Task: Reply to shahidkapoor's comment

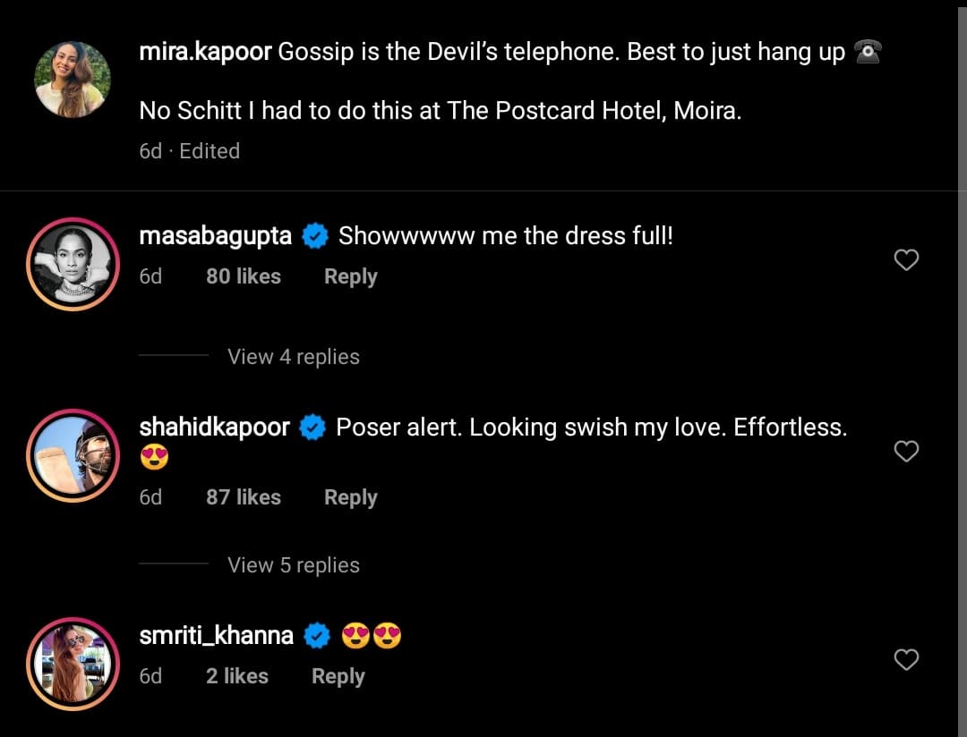Action: click(350, 497)
